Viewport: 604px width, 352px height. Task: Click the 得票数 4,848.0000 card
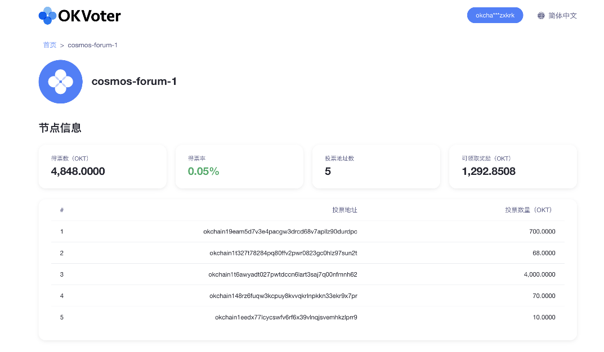click(x=102, y=166)
